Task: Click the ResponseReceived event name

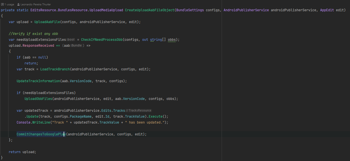Action: tap(38, 46)
